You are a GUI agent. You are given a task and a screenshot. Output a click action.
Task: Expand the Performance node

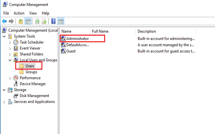coord(10,78)
